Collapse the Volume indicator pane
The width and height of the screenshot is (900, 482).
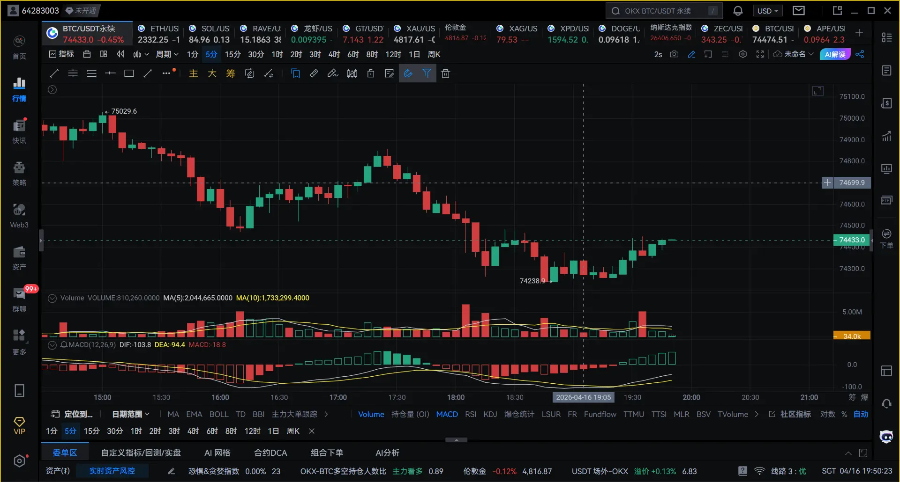pos(52,298)
